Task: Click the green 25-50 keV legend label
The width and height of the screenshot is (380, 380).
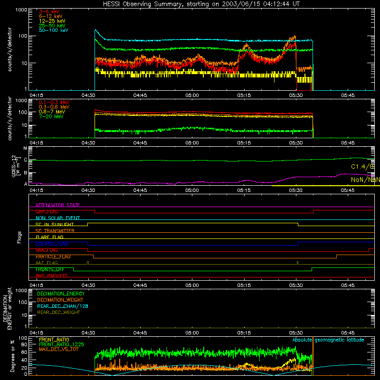Action: [52, 26]
